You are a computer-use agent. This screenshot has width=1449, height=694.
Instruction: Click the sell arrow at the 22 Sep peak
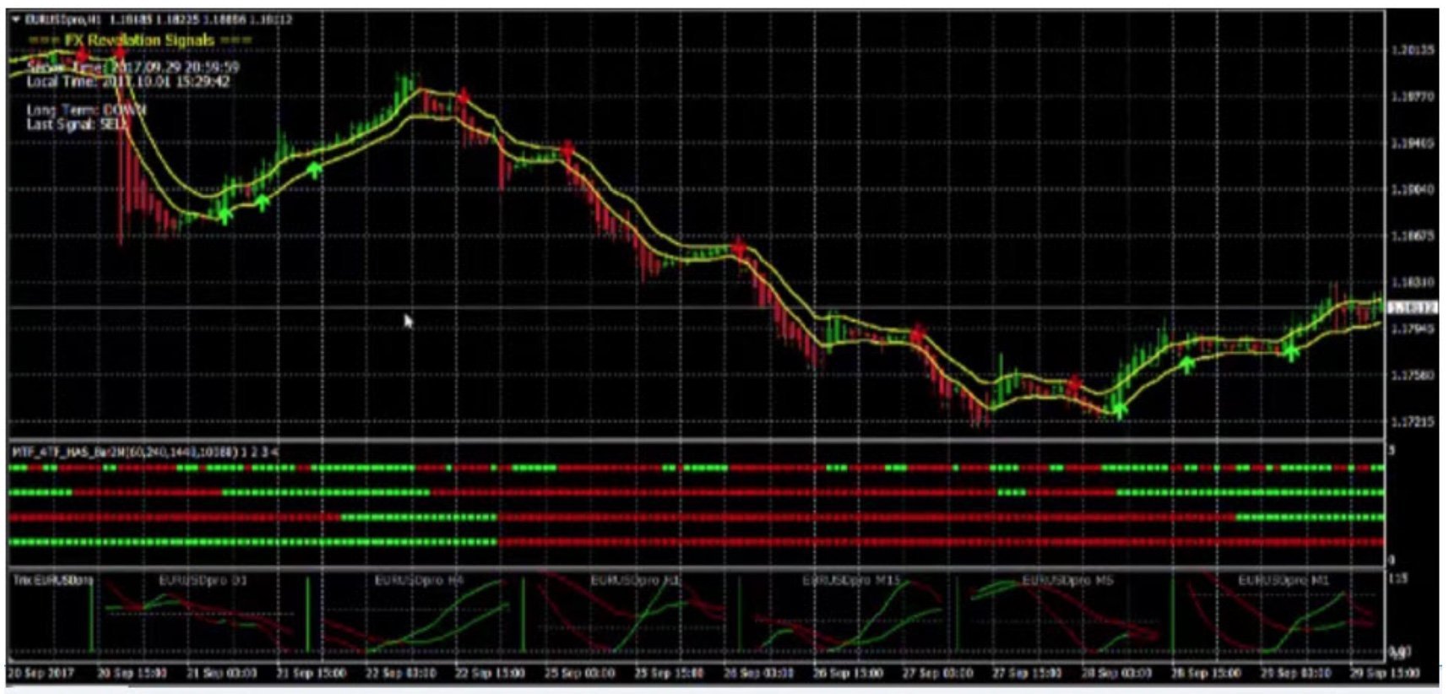(463, 97)
